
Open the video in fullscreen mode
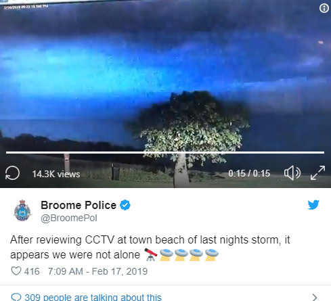(x=317, y=173)
